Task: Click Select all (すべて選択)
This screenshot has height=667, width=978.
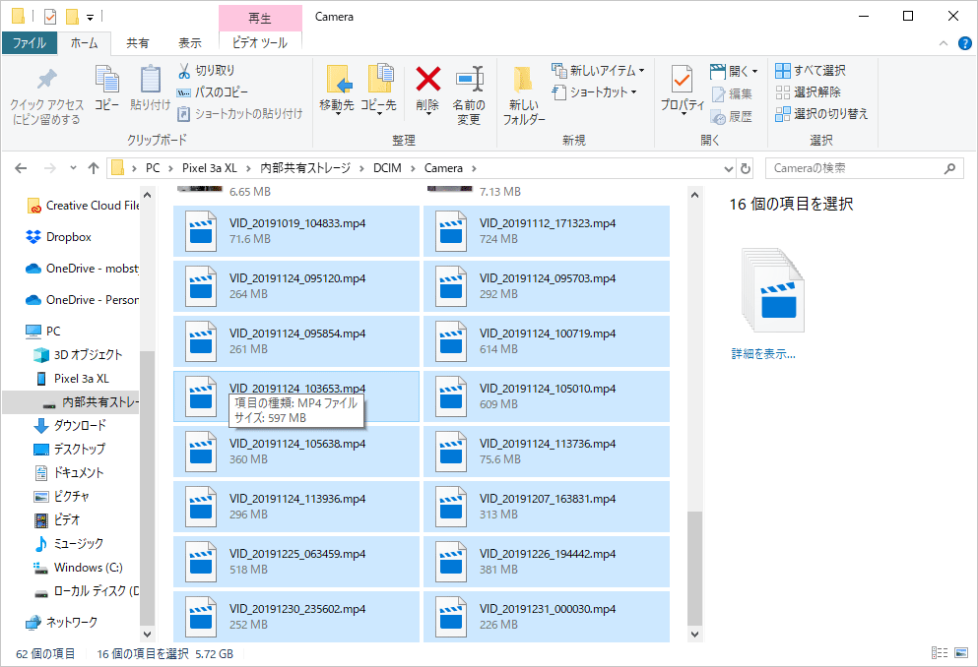Action: tap(811, 71)
